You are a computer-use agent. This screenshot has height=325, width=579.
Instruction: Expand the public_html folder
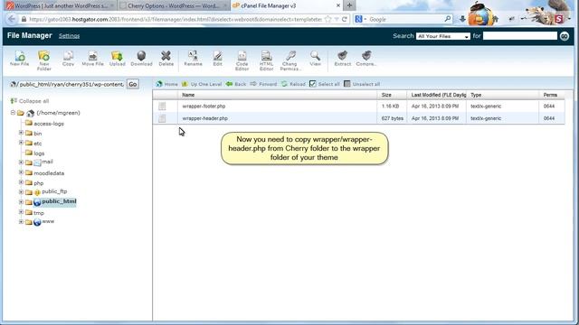tap(21, 202)
